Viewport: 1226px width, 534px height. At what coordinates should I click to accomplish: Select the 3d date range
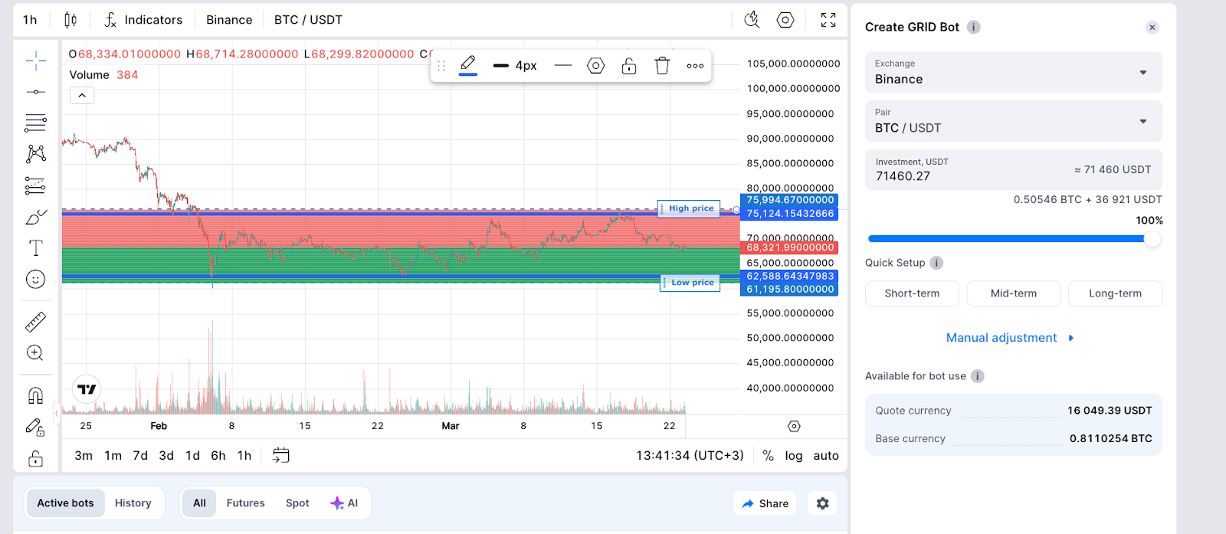click(x=166, y=455)
